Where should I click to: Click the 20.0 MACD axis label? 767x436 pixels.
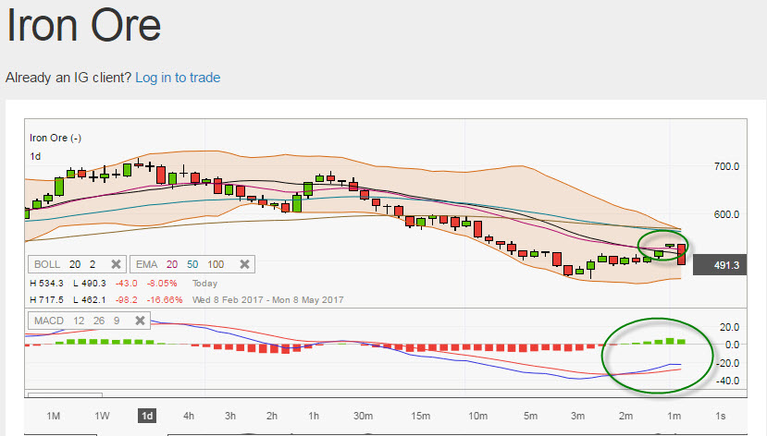pyautogui.click(x=729, y=327)
